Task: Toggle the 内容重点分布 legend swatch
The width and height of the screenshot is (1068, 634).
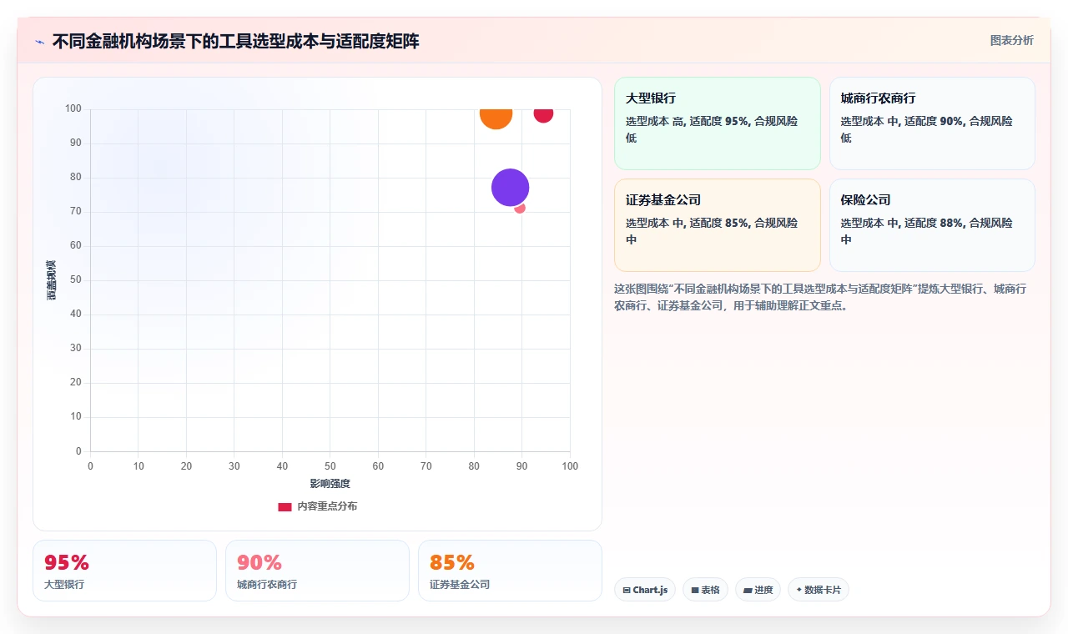Action: pyautogui.click(x=285, y=506)
